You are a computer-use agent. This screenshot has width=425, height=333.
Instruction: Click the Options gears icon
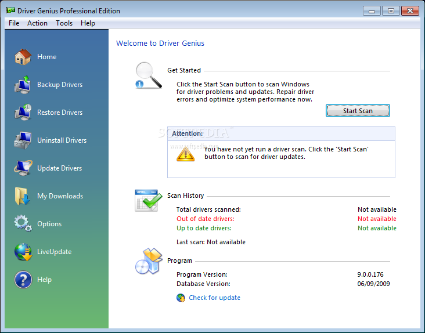tap(23, 223)
